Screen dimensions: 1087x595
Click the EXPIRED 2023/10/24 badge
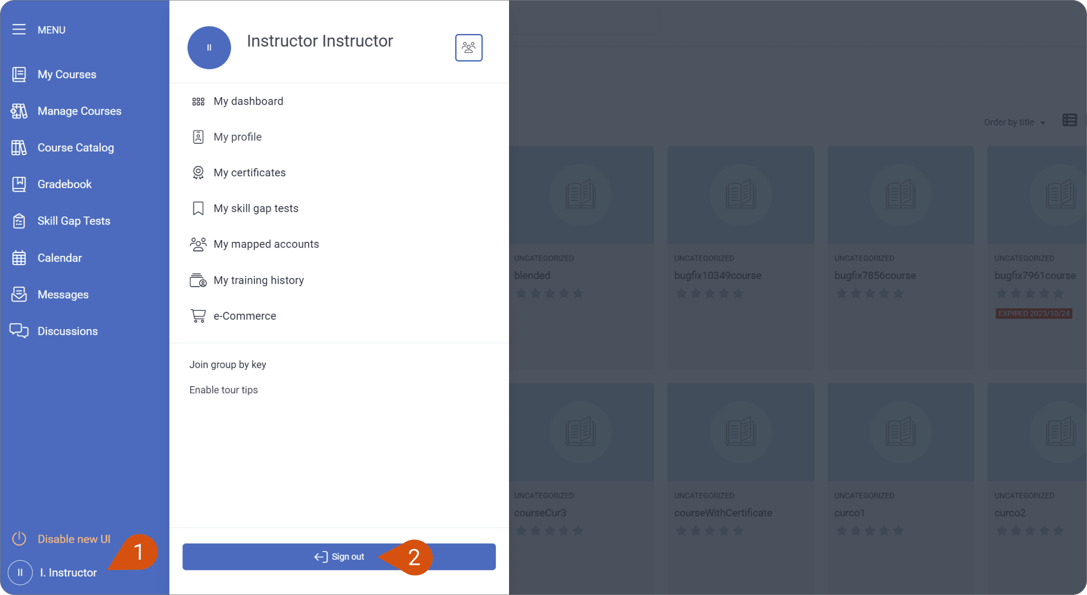1034,314
